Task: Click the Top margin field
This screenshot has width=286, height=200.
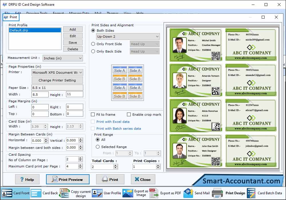Action: pos(40,114)
